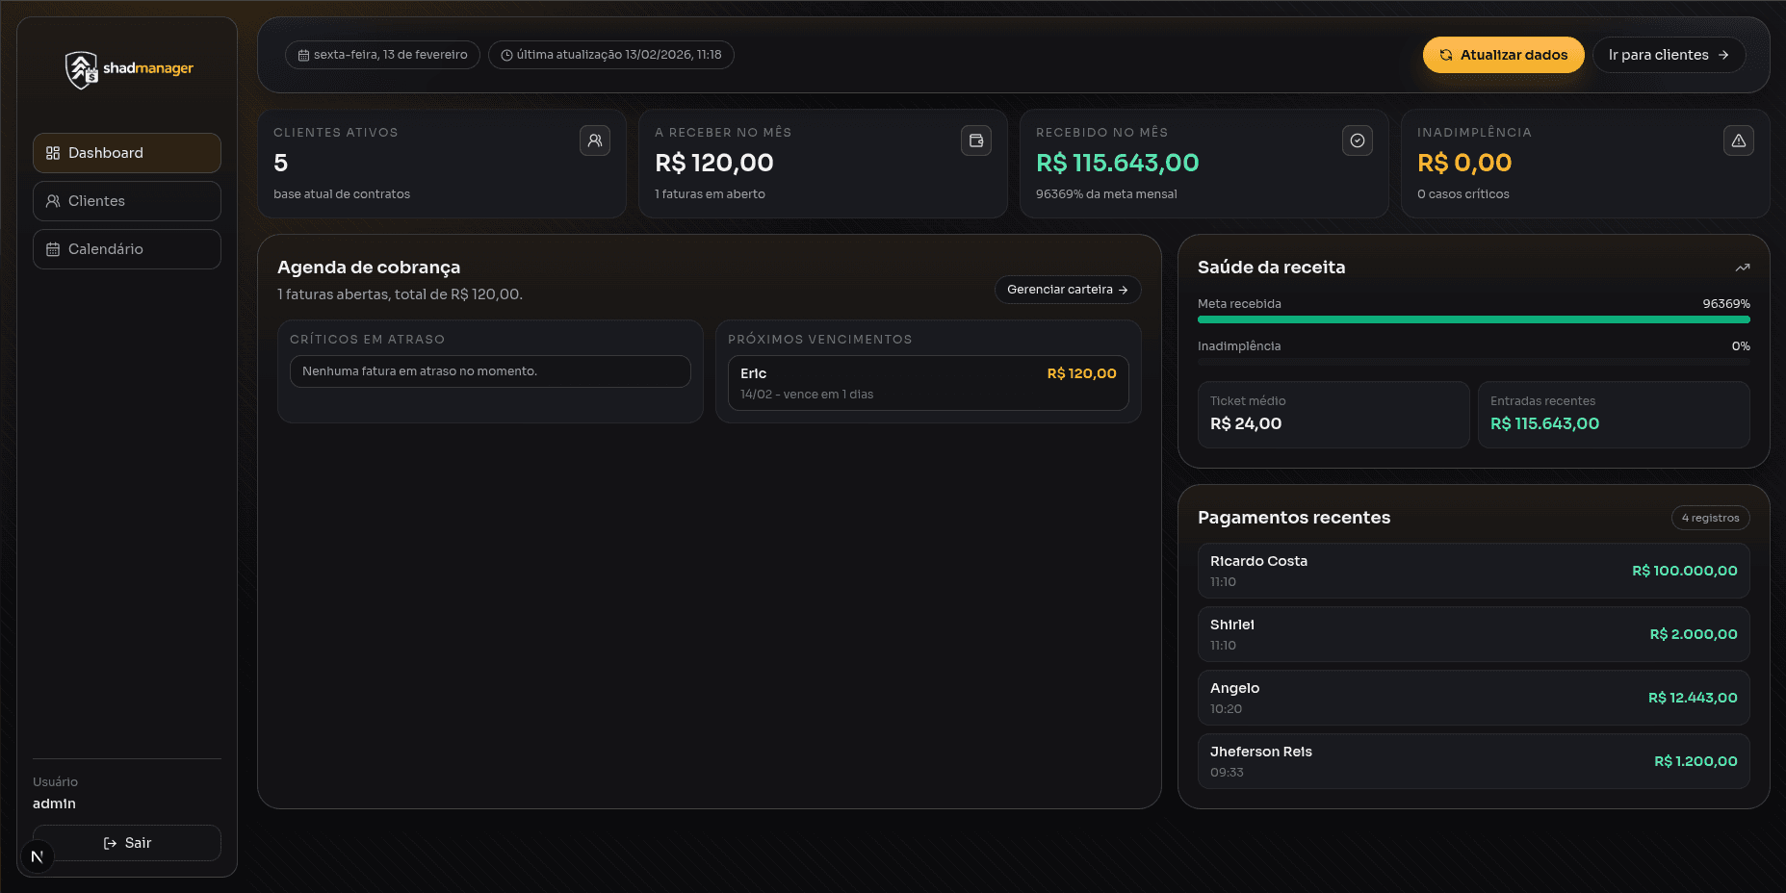Open Gerenciar carteira

pyautogui.click(x=1067, y=289)
